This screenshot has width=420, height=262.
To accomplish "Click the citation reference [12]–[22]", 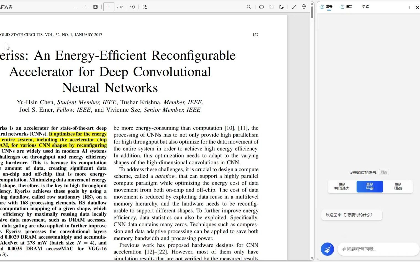I will pyautogui.click(x=157, y=252).
